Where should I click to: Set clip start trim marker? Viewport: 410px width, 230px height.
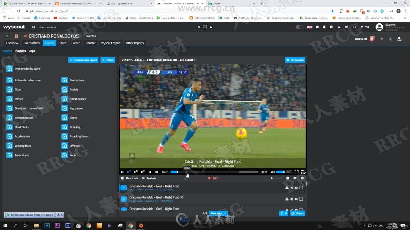pyautogui.click(x=272, y=178)
